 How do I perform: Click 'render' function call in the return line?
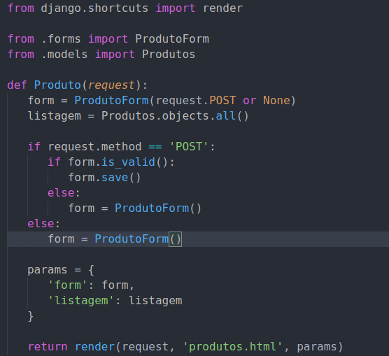94,347
